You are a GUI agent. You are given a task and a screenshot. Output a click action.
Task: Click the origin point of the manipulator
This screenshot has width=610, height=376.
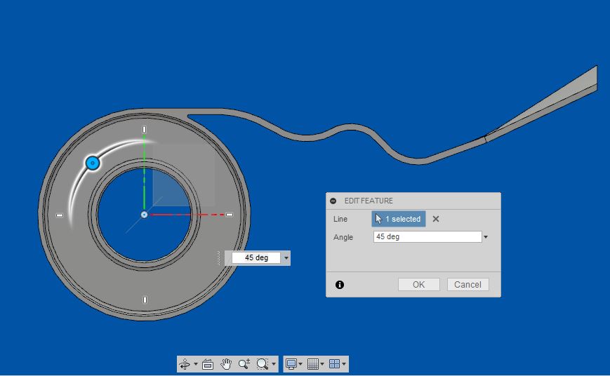tap(144, 215)
